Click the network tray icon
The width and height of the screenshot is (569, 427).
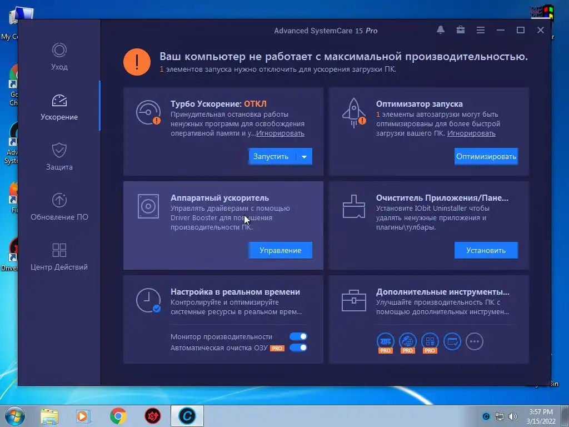tap(500, 416)
